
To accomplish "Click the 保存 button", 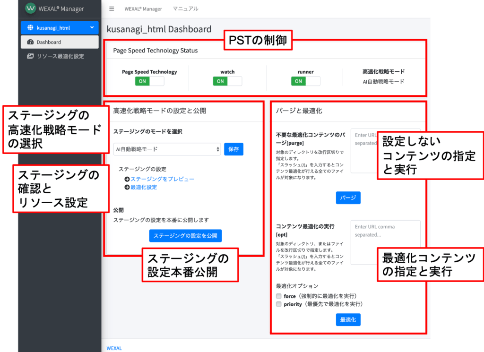I will point(233,149).
